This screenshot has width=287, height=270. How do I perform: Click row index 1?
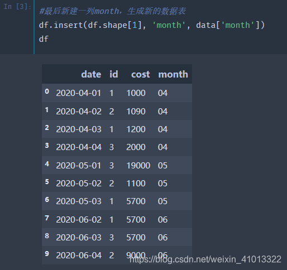click(47, 110)
